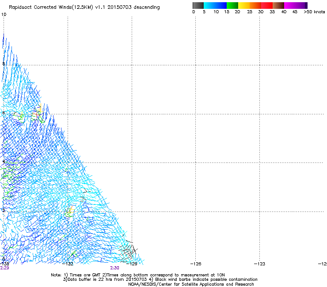Image resolution: width=327 pixels, height=287 pixels.
Task: Click the purple '2:30' time stamp
Action: 115,268
